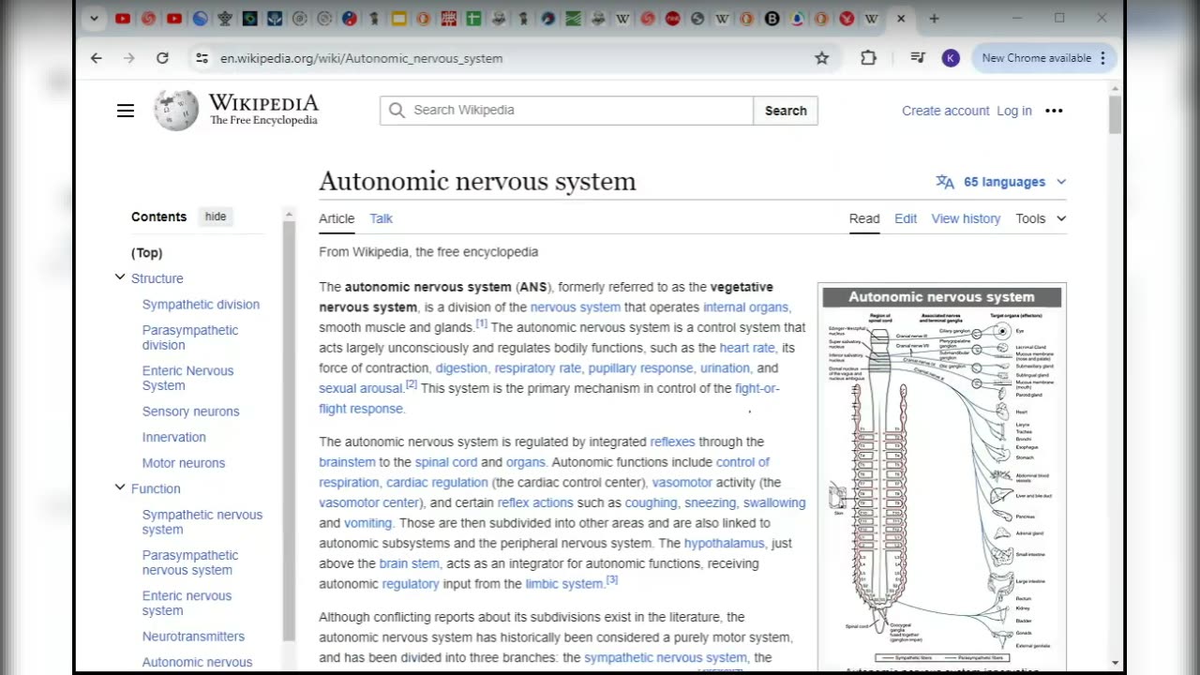Open the Chrome profile avatar K
Viewport: 1200px width, 675px height.
(951, 58)
